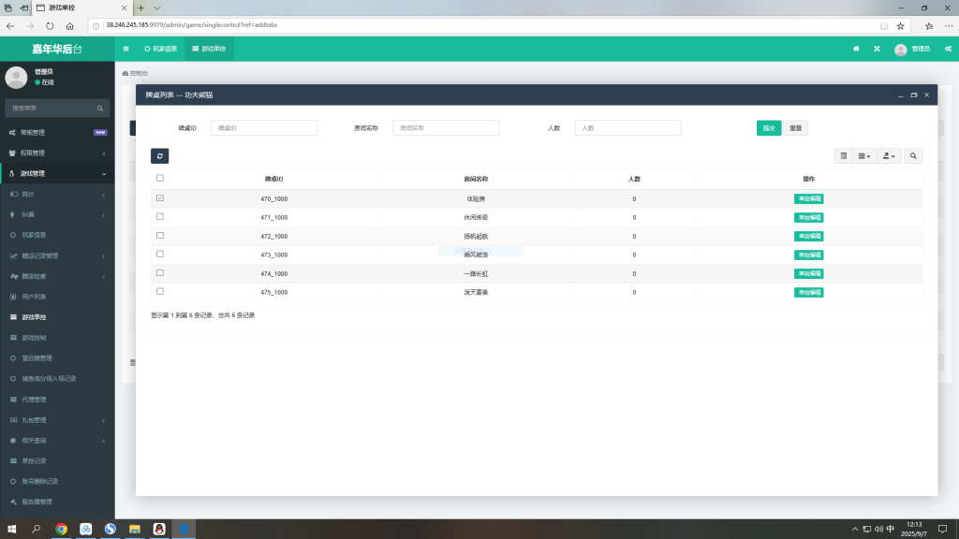Toggle the table view layout icon
The image size is (959, 539).
tap(843, 155)
